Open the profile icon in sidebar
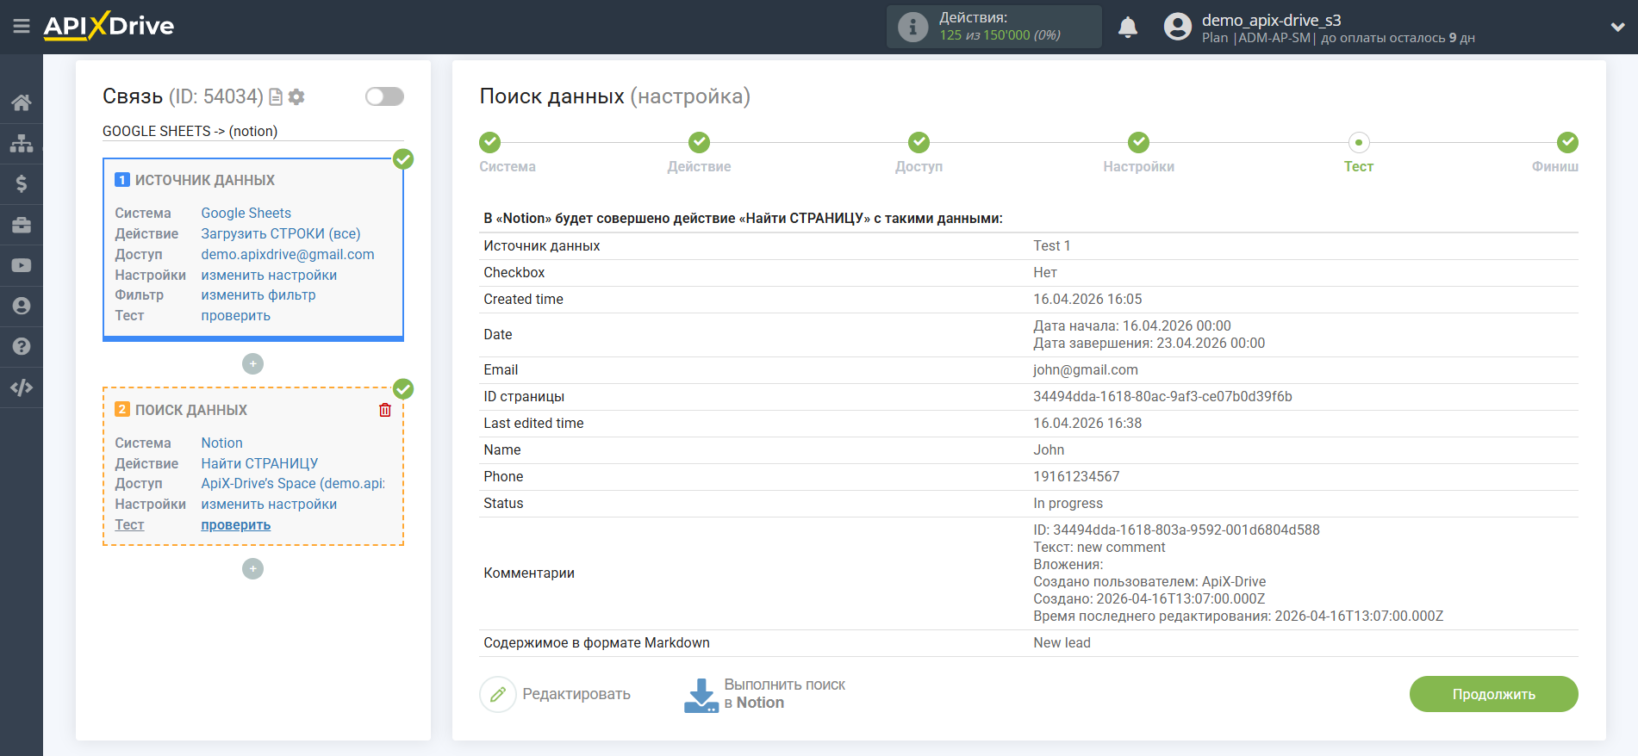 click(22, 306)
